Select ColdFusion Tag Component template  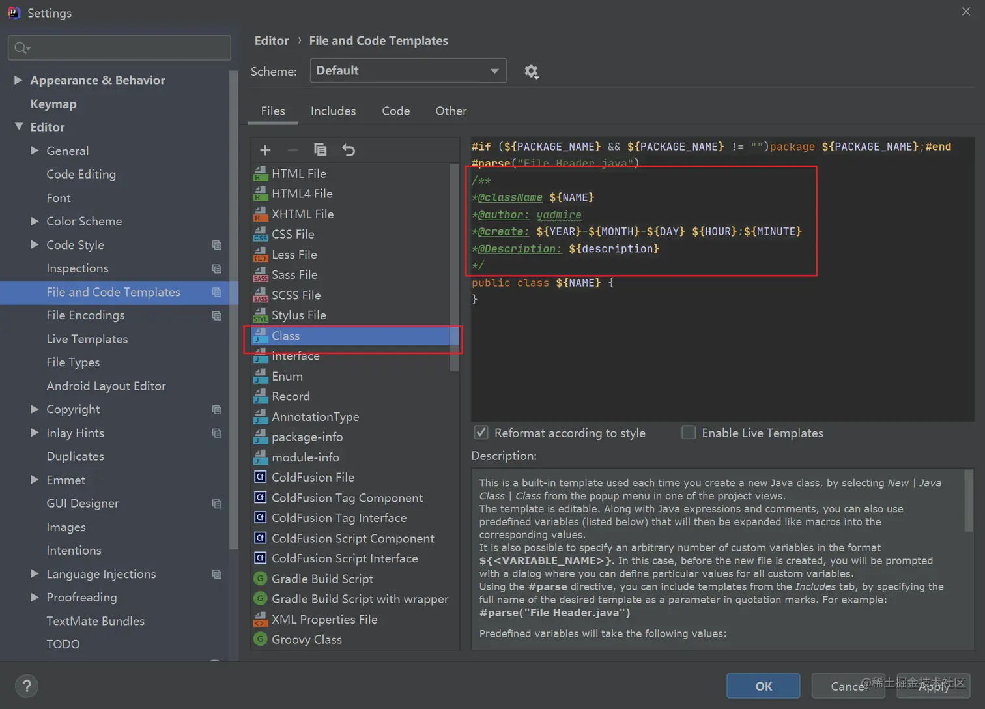pyautogui.click(x=352, y=498)
